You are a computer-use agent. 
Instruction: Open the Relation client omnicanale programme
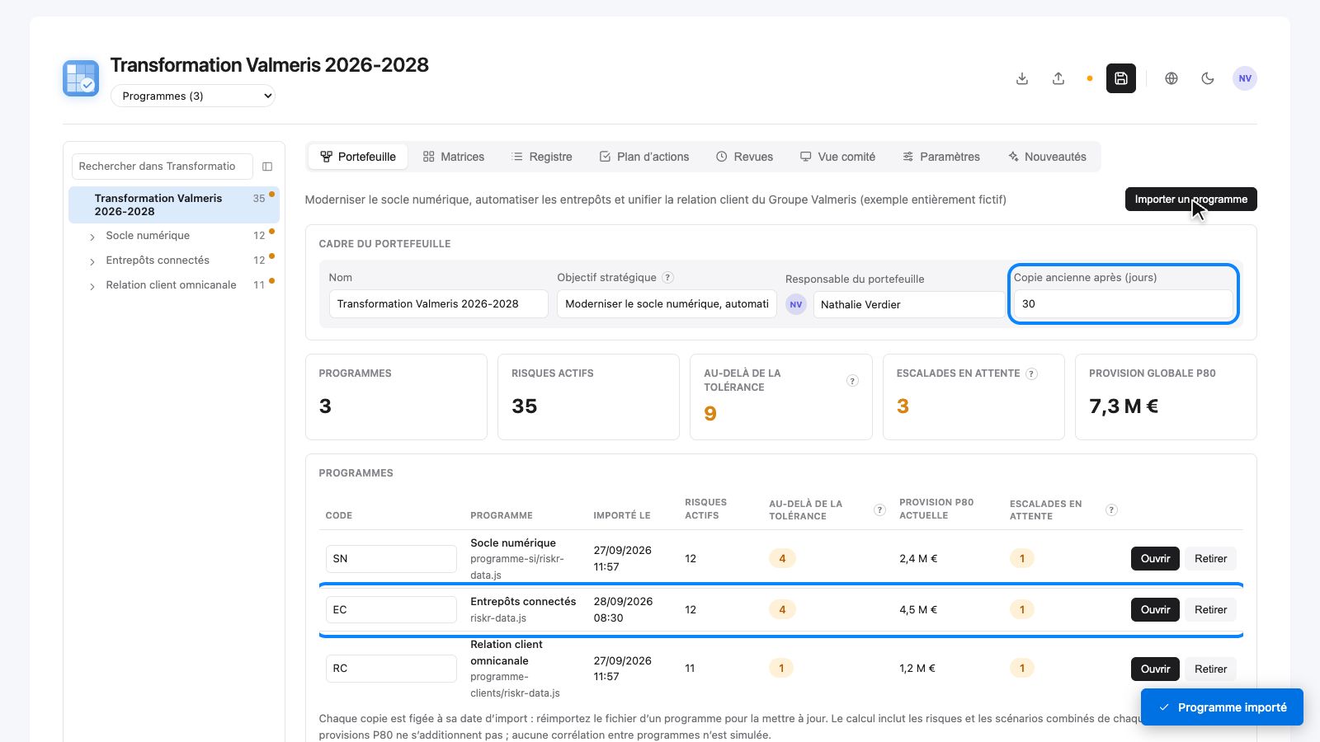tap(1155, 669)
